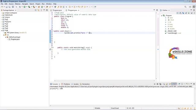Toggle Hide Local Types in Outline
The image size is (196, 110).
[192, 13]
